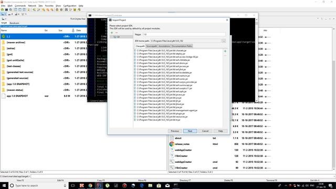Viewport: 336px width, 189px height.
Task: Click the JDK home path field
Action: click(x=186, y=41)
